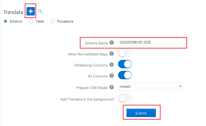Image resolution: width=206 pixels, height=126 pixels.
Task: Turn off the All Columns toggle
Action: point(125,75)
